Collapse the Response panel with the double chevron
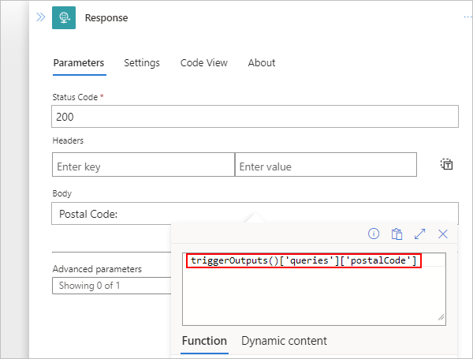Screen dimensions: 473x359 [40, 17]
